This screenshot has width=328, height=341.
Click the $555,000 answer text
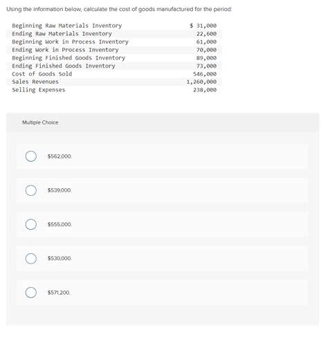point(60,225)
